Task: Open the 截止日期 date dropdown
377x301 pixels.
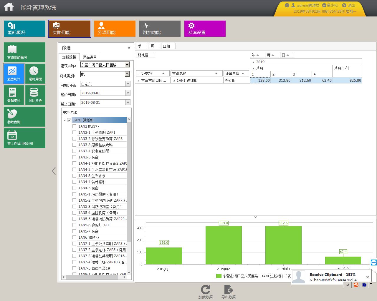Action: click(128, 102)
